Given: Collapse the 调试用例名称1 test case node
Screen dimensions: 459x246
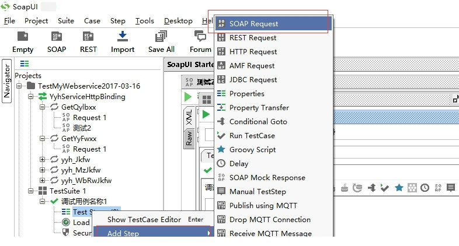Looking at the screenshot, I should [43, 201].
